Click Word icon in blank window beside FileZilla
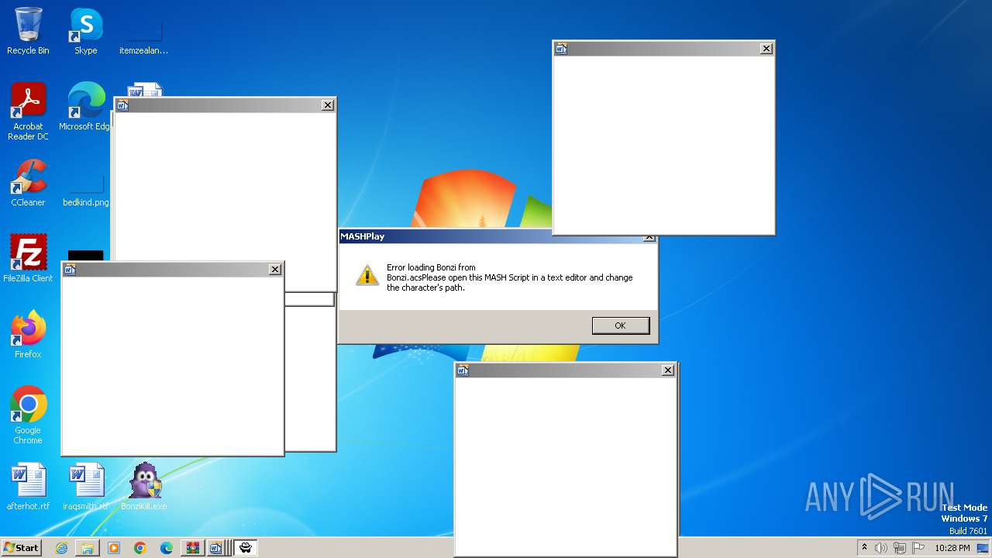Viewport: 992px width, 558px height. (x=70, y=270)
